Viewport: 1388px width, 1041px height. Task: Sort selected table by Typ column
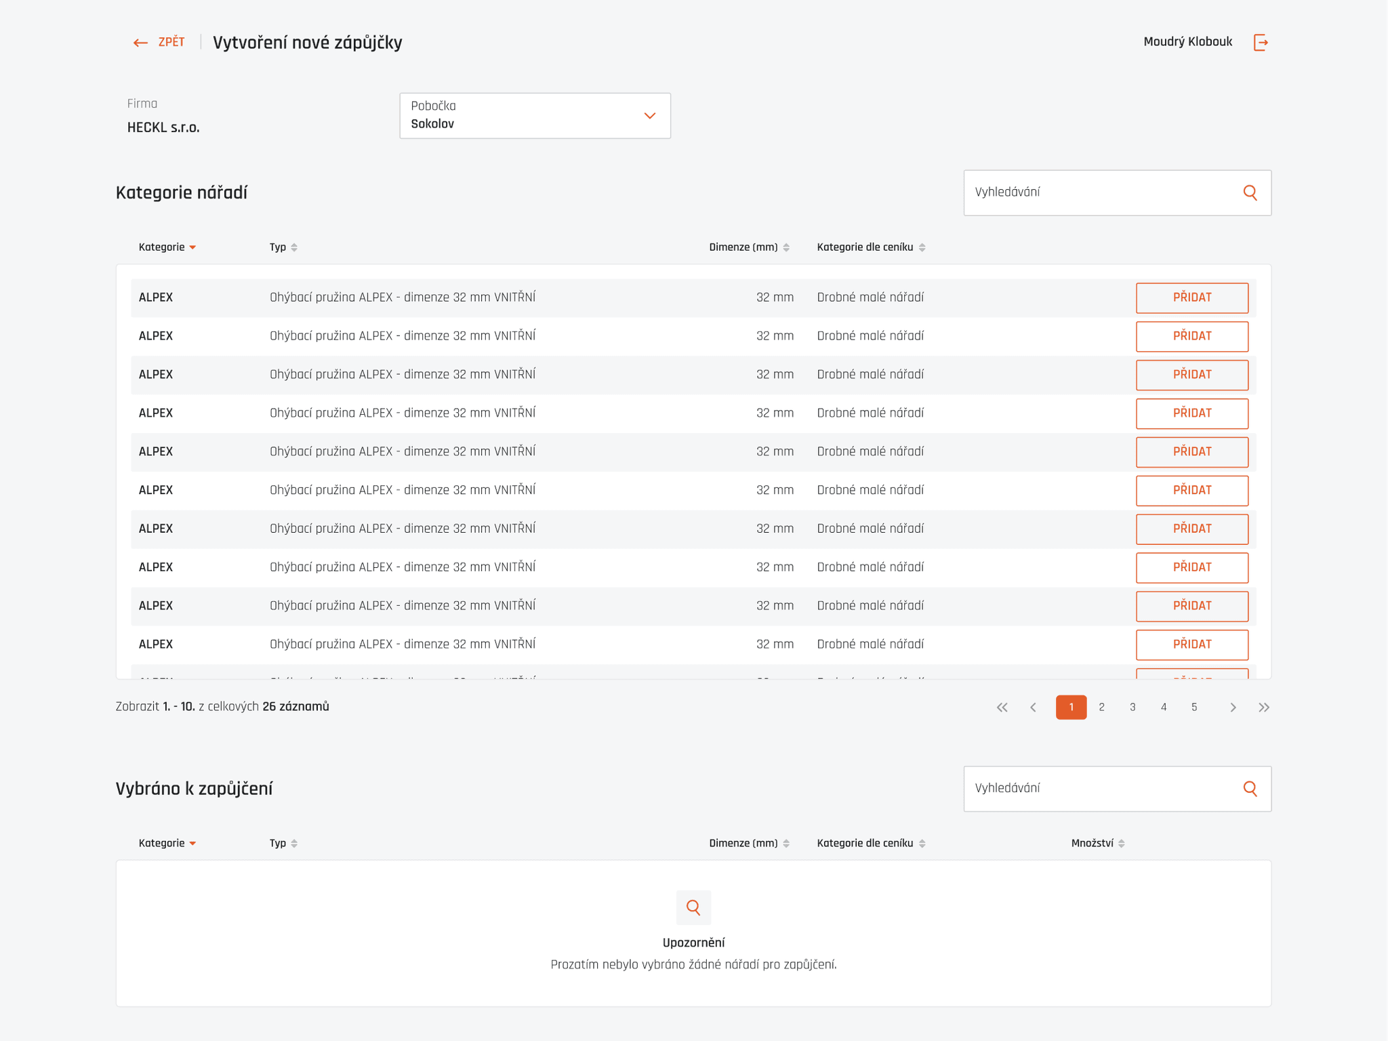tap(294, 844)
